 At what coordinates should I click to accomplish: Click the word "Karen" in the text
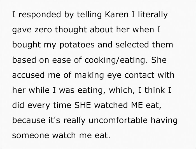click(117, 15)
